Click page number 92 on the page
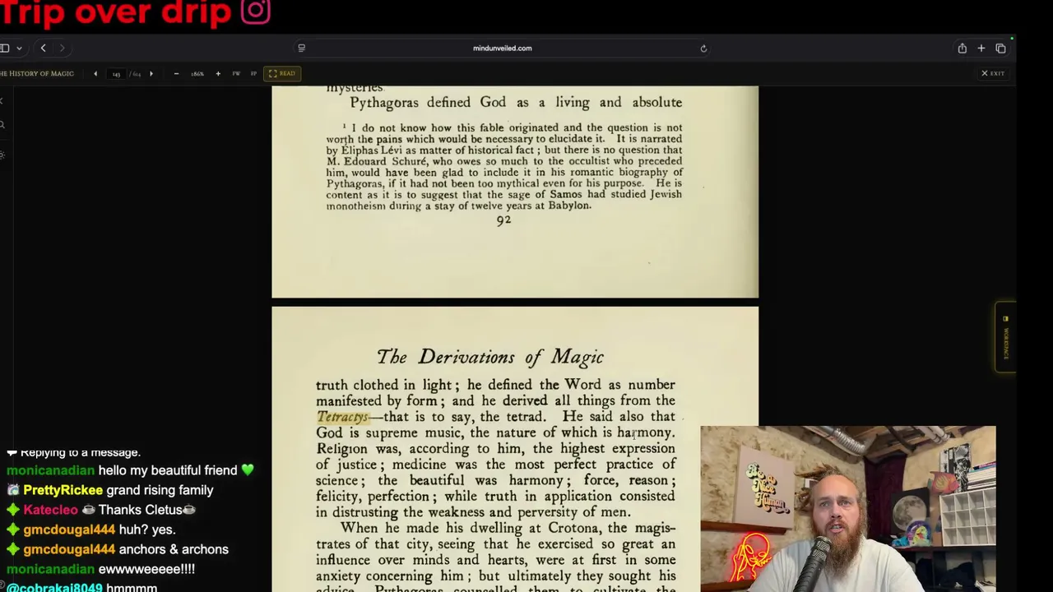The image size is (1053, 592). [503, 220]
